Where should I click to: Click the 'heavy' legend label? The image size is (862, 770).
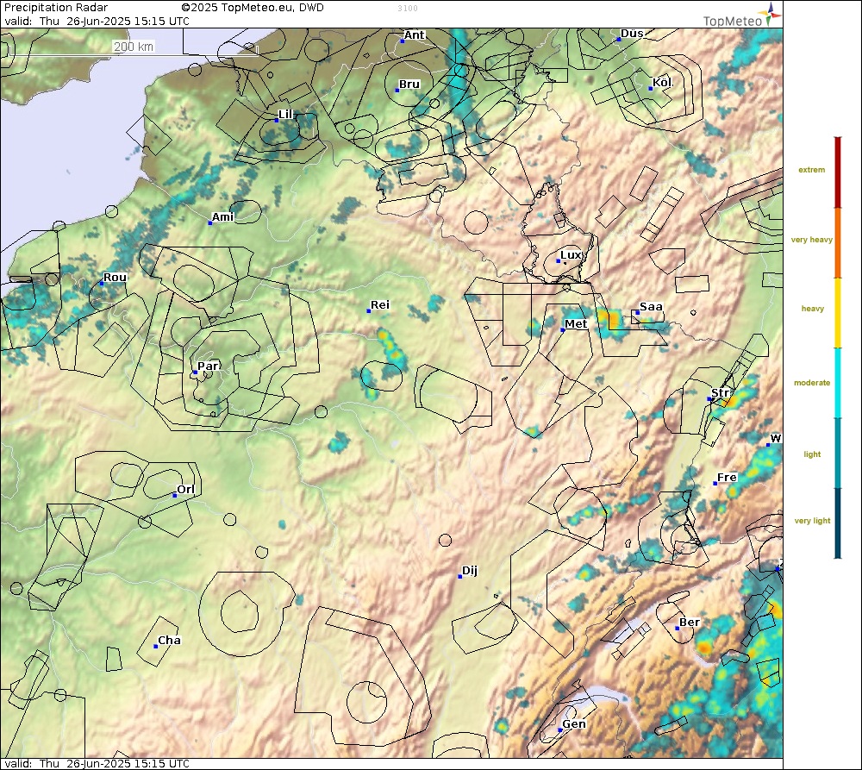(813, 309)
